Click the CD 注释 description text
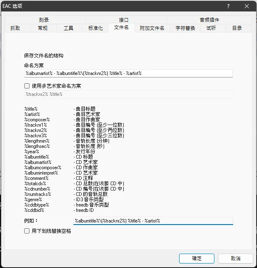Viewport: 257px width, 268px height. coord(84,178)
